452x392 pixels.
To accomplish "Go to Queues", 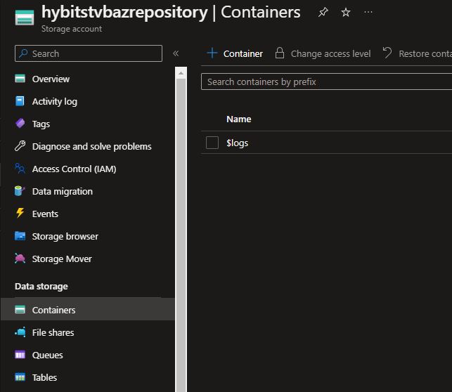I will (47, 355).
